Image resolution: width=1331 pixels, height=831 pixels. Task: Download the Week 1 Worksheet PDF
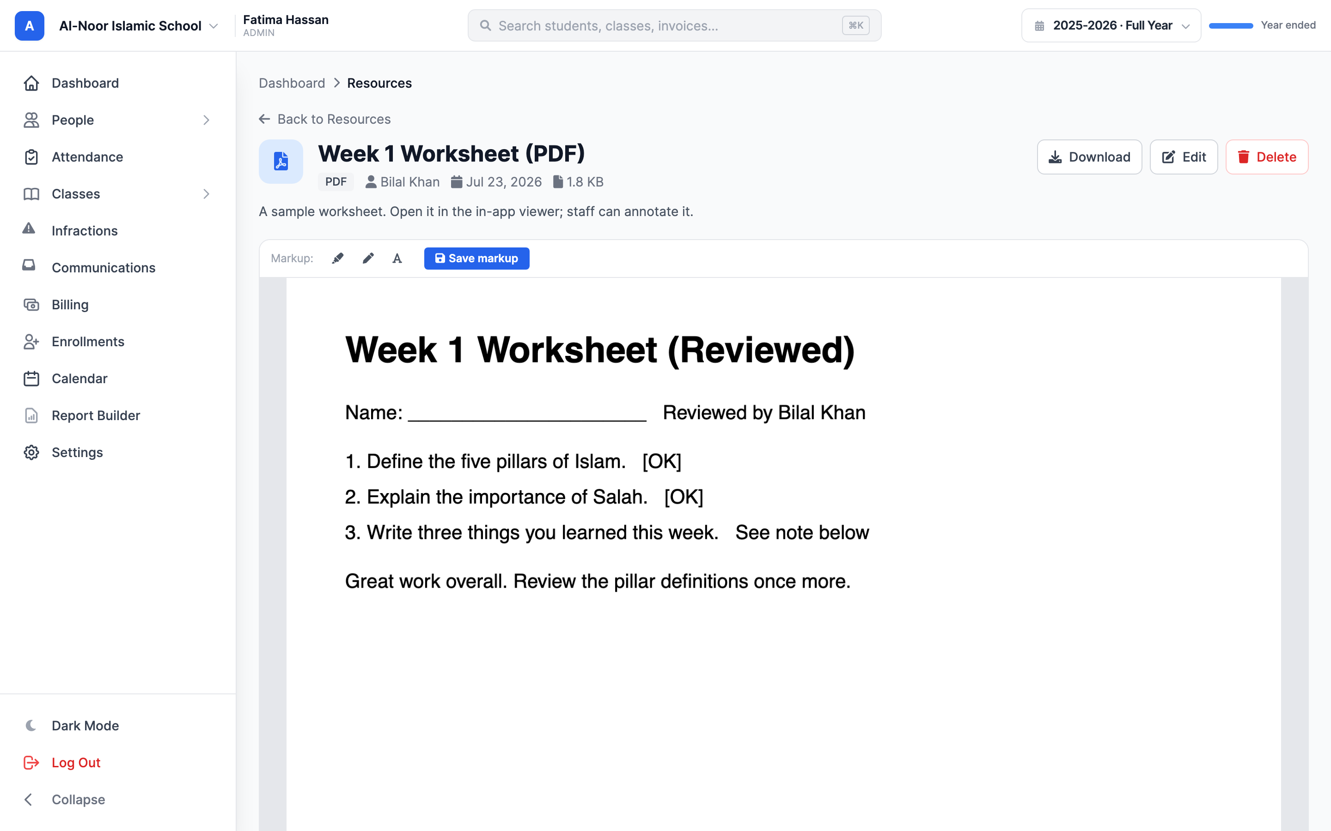(x=1089, y=157)
